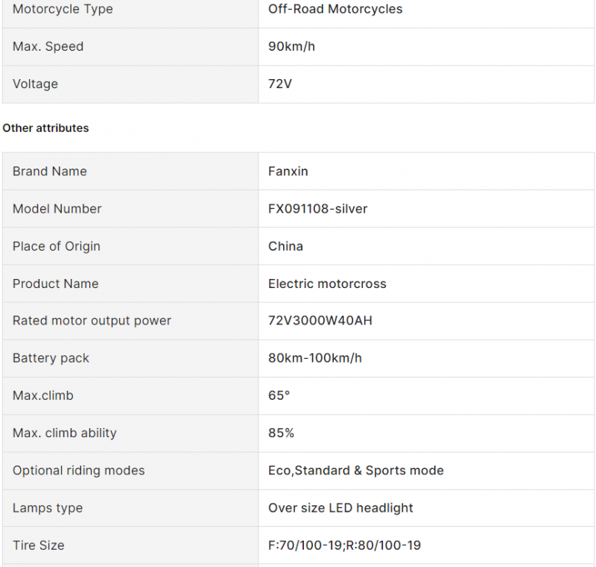The image size is (596, 567).
Task: Select the Fanxin brand name value
Action: pos(288,172)
